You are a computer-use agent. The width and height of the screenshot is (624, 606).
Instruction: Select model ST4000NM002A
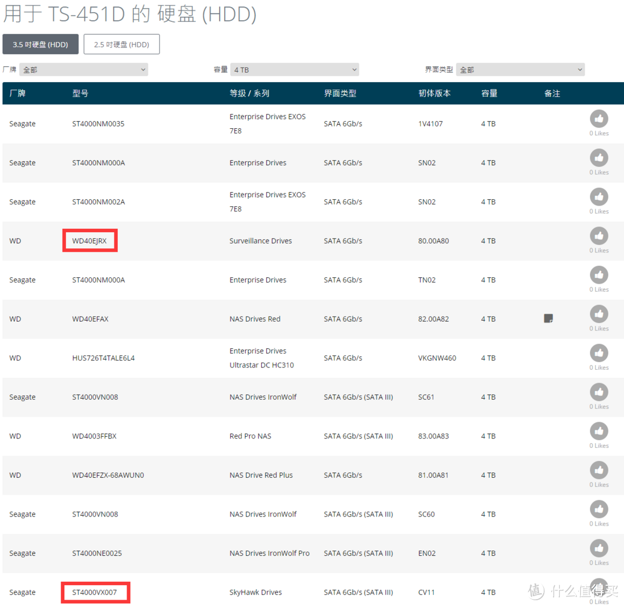tap(98, 202)
